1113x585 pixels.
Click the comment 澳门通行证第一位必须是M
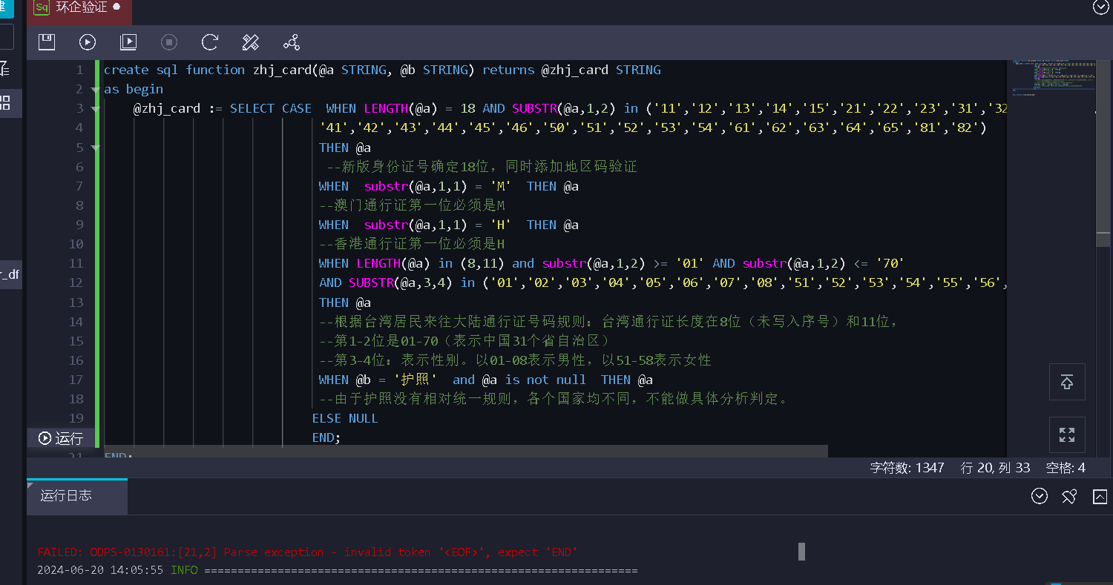tap(412, 205)
